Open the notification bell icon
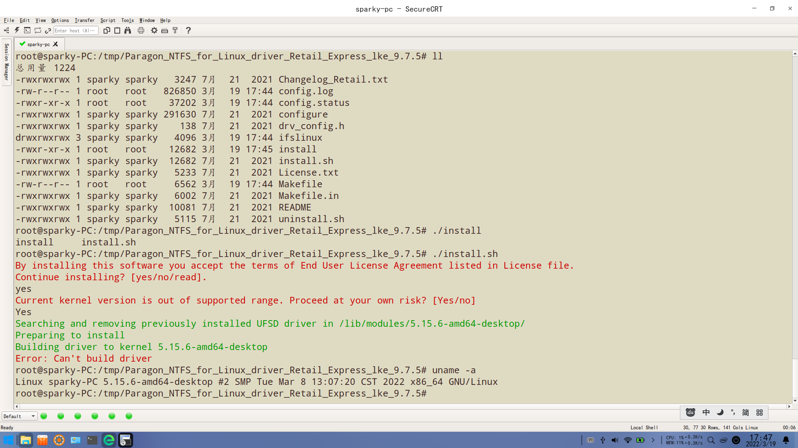798x448 pixels. pos(786,440)
